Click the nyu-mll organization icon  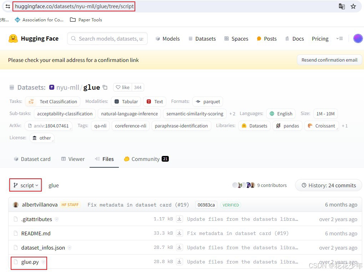point(52,87)
